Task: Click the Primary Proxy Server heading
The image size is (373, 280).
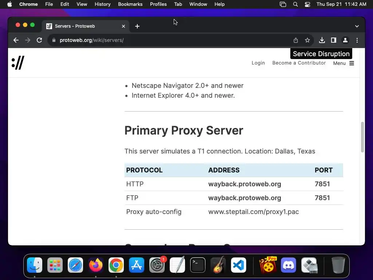Action: pyautogui.click(x=184, y=131)
